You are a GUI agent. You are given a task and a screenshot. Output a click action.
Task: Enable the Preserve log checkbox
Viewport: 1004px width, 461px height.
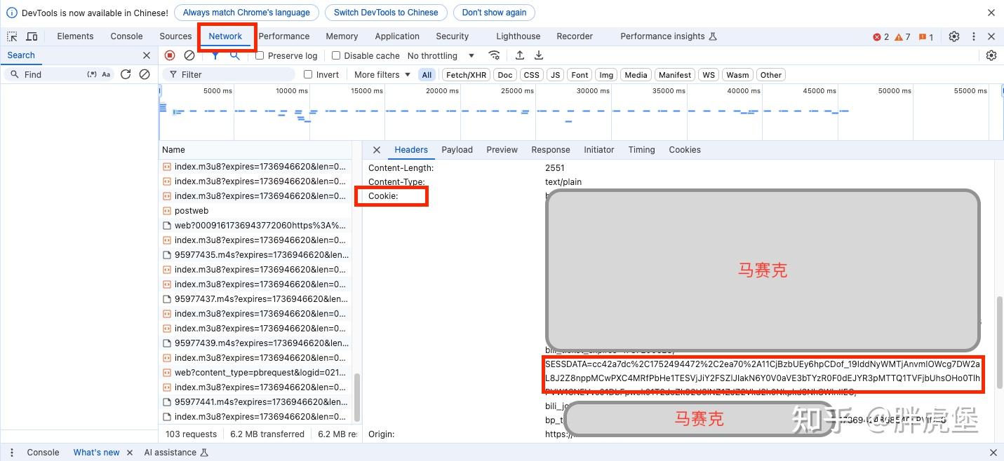tap(261, 55)
